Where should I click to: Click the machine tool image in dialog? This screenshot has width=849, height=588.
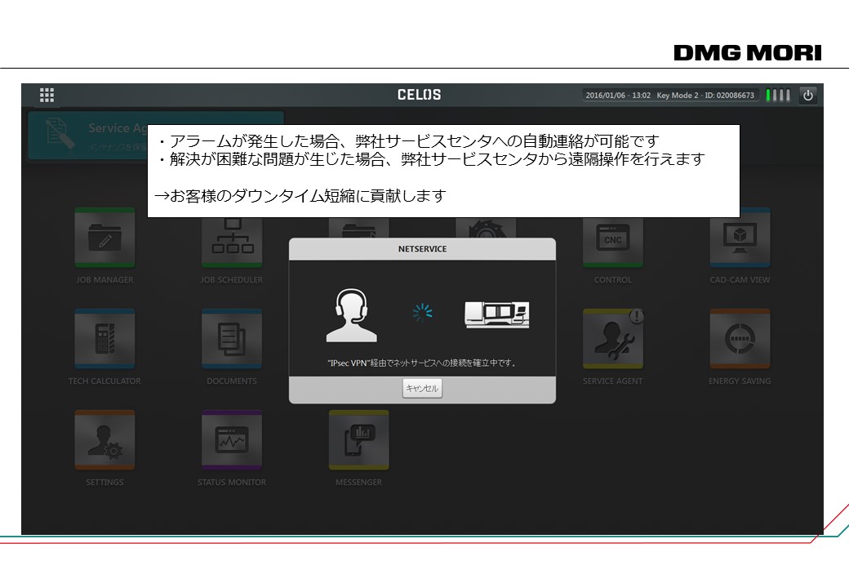click(496, 315)
